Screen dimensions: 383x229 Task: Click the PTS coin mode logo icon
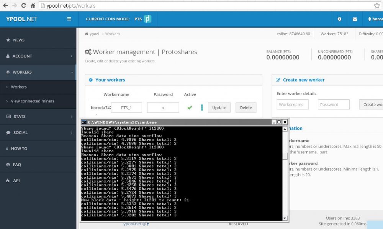point(147,19)
